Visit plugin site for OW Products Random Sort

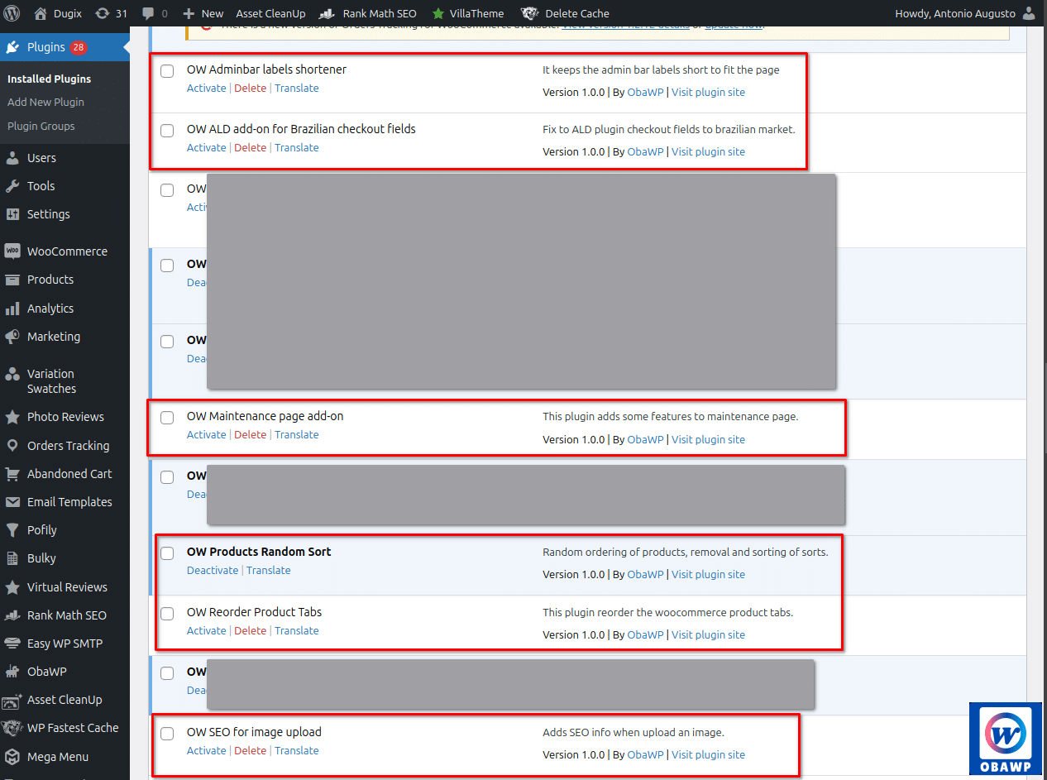[x=708, y=575]
